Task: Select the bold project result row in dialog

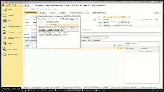Action: pos(58,29)
